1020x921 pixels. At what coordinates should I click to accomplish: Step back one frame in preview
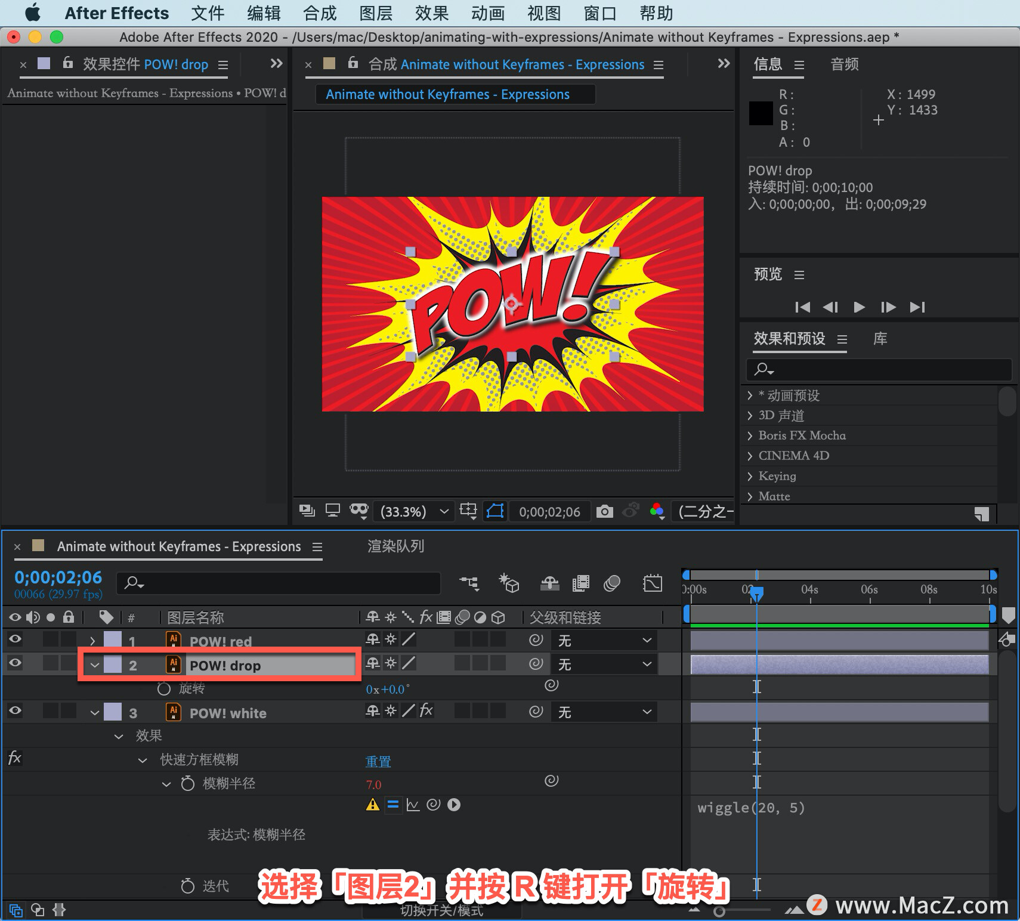pos(830,307)
